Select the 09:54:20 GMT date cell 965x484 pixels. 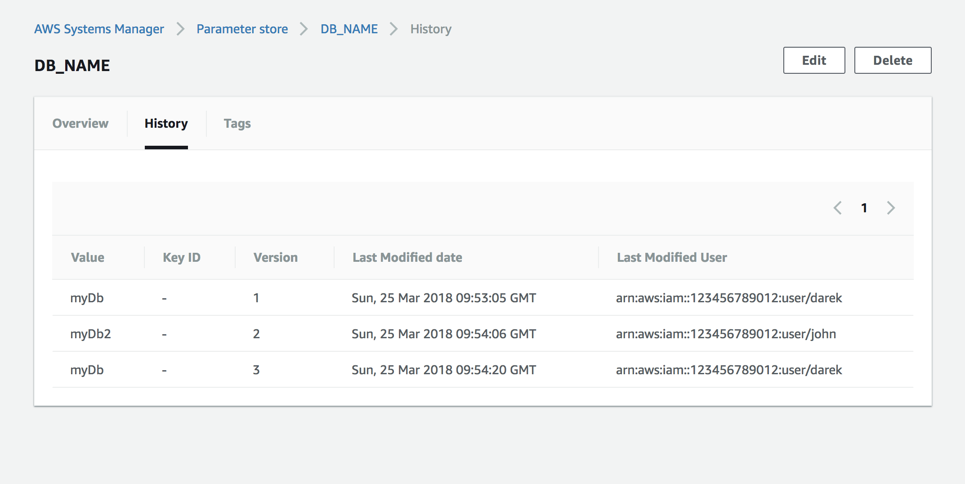click(x=443, y=370)
